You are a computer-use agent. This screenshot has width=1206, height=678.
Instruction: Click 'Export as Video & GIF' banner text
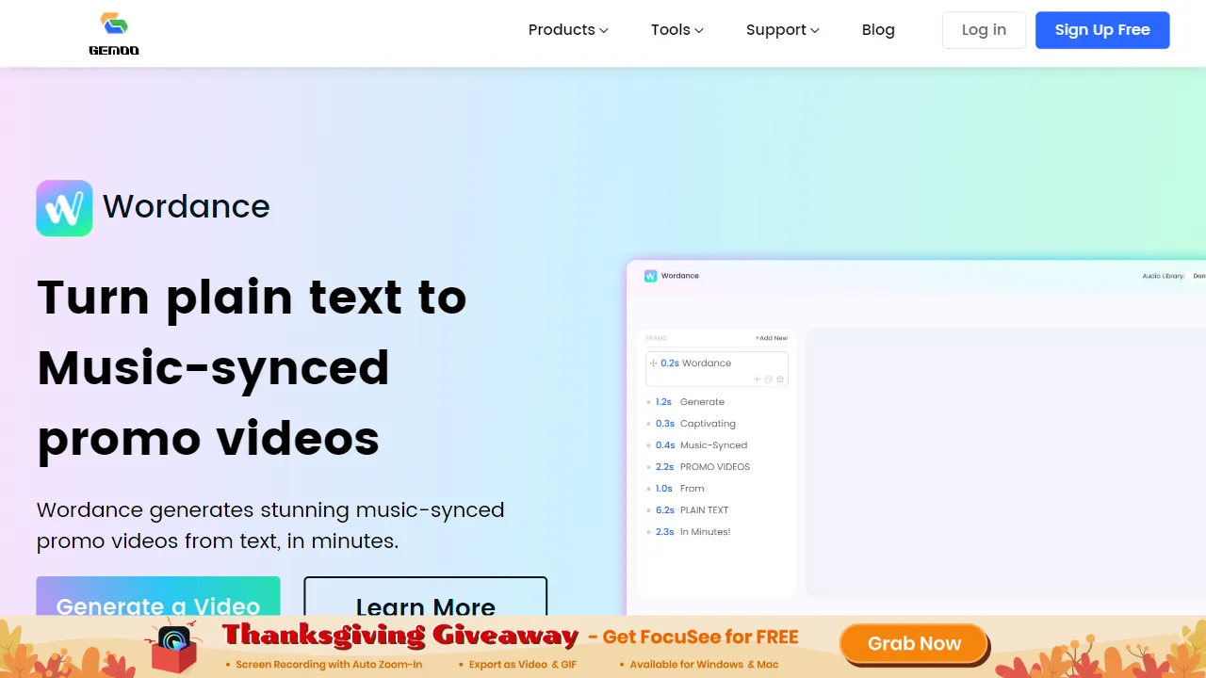click(x=522, y=665)
